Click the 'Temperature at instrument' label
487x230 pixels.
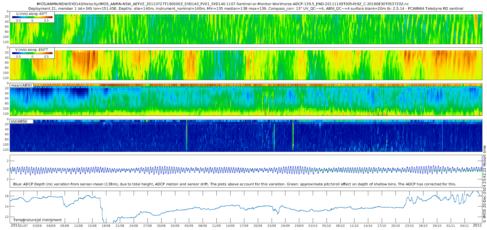pyautogui.click(x=37, y=220)
